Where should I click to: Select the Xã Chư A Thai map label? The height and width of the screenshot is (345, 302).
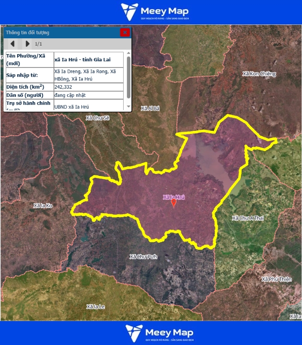(248, 218)
